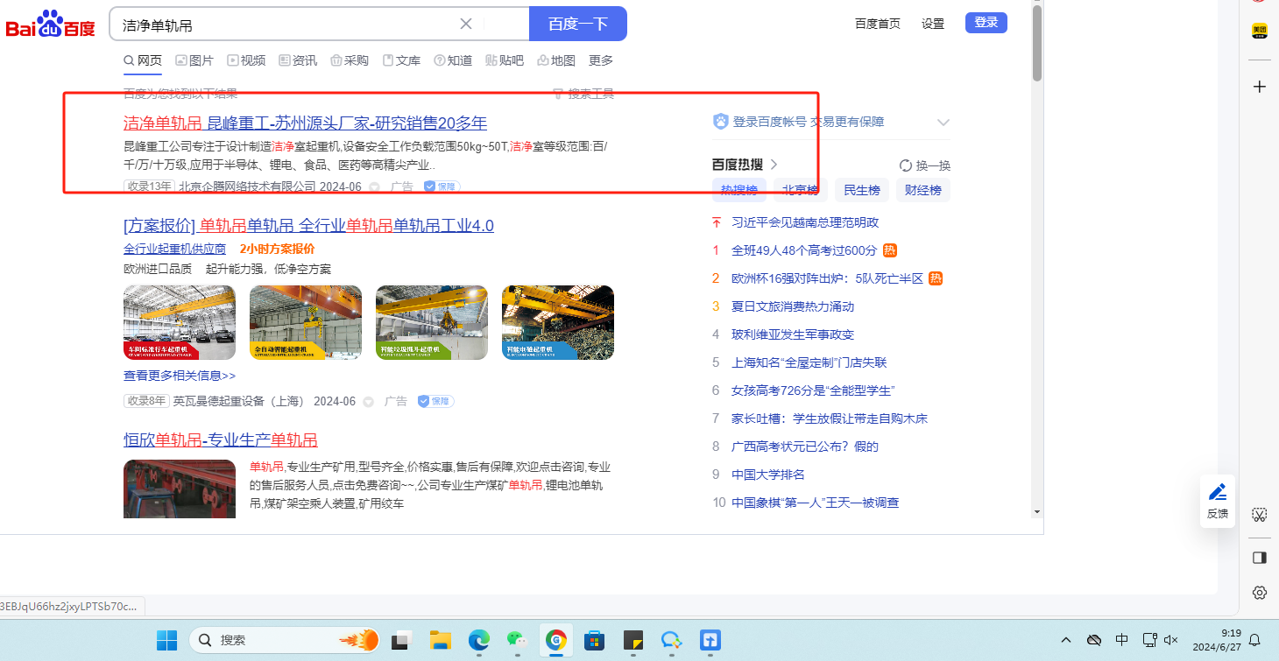Toggle the sidebar panel layout icon
Viewport: 1279px width, 661px height.
(1259, 558)
